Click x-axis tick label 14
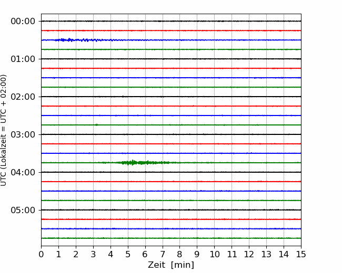342x273 pixels. pos(284,254)
